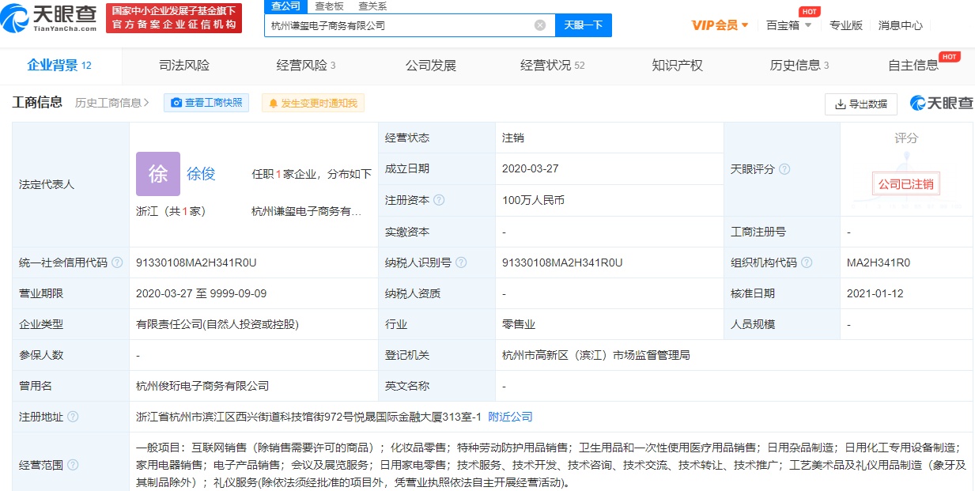Select 营业期限 value 2020-03-27 至 9999-09-09
Viewport: 975px width, 491px height.
pos(202,293)
